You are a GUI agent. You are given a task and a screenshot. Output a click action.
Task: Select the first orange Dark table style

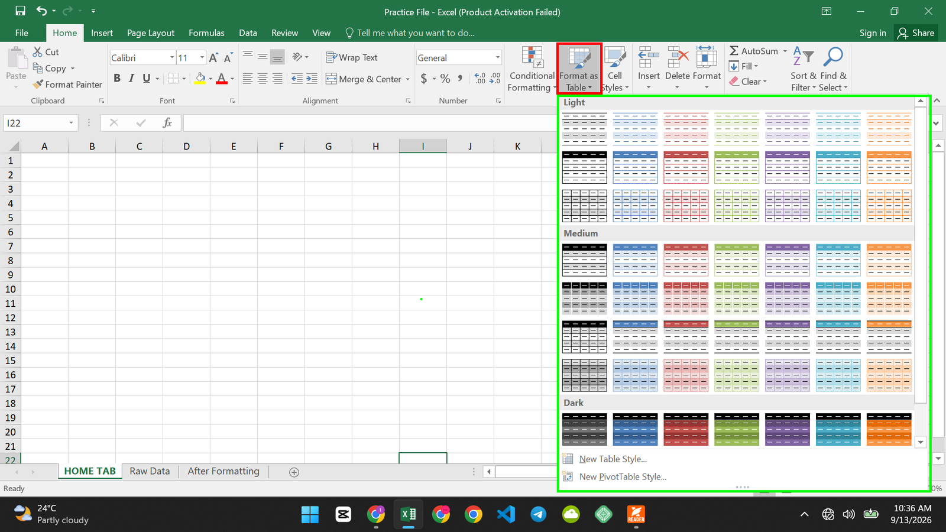[x=889, y=429]
